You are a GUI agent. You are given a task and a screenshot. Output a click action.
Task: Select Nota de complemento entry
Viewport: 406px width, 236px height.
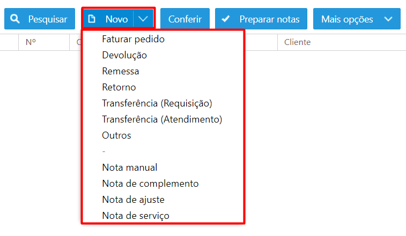click(x=150, y=183)
